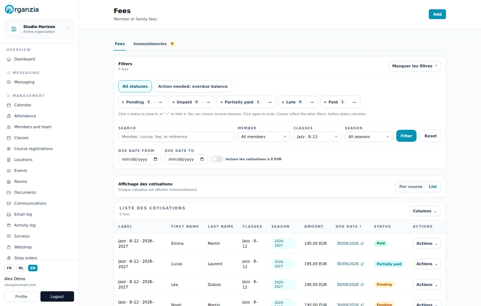Open the Member dropdown

264,137
